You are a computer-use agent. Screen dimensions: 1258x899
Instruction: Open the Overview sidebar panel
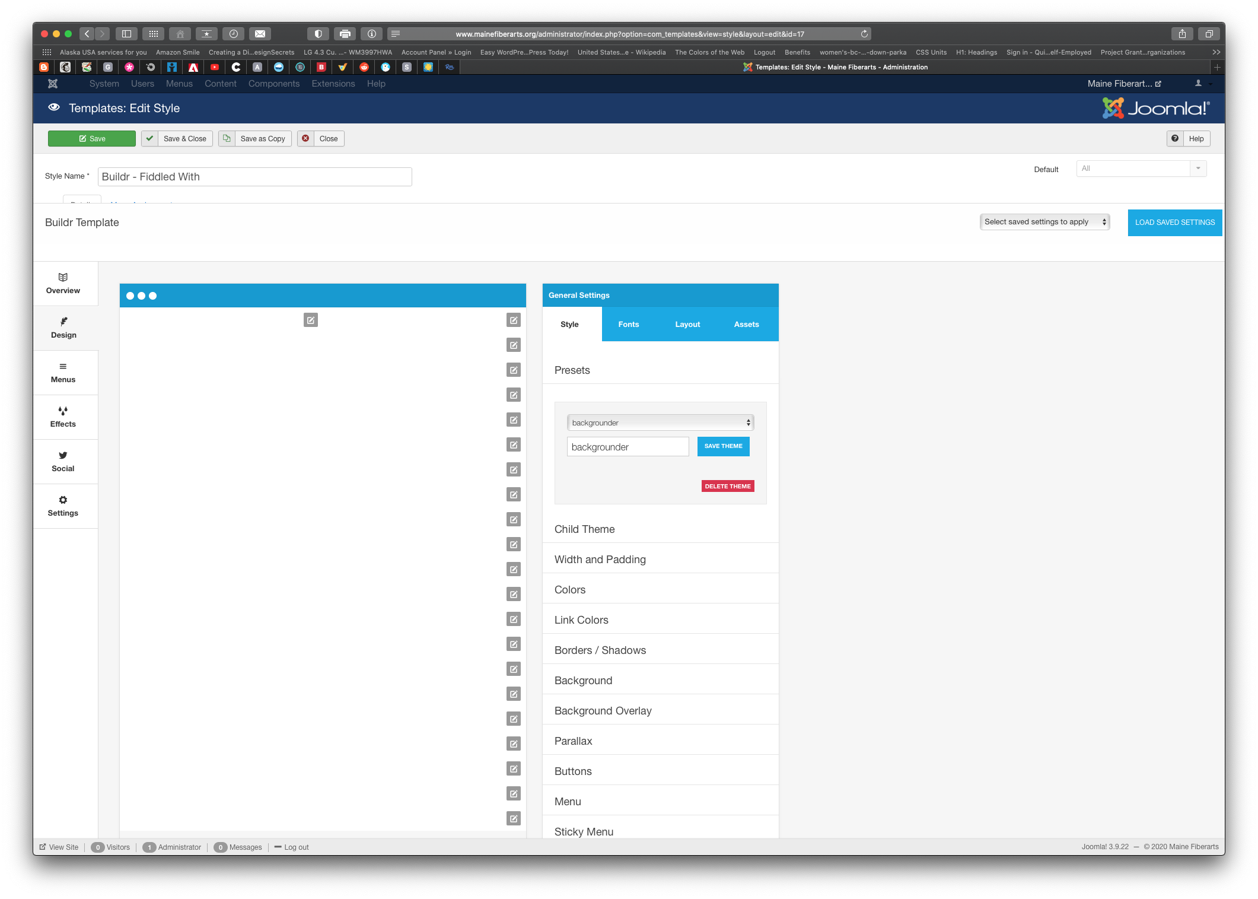63,284
